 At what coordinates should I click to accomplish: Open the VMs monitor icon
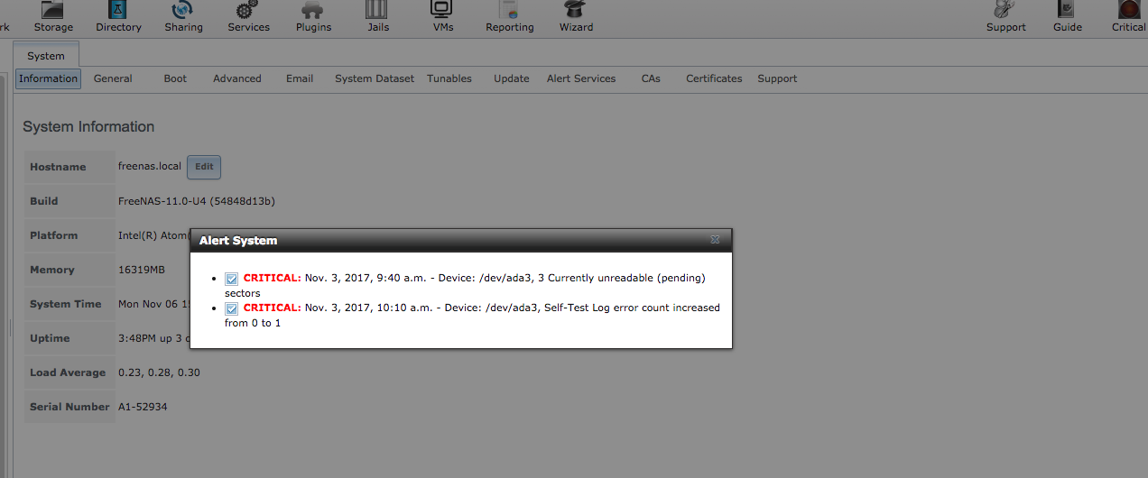[442, 16]
